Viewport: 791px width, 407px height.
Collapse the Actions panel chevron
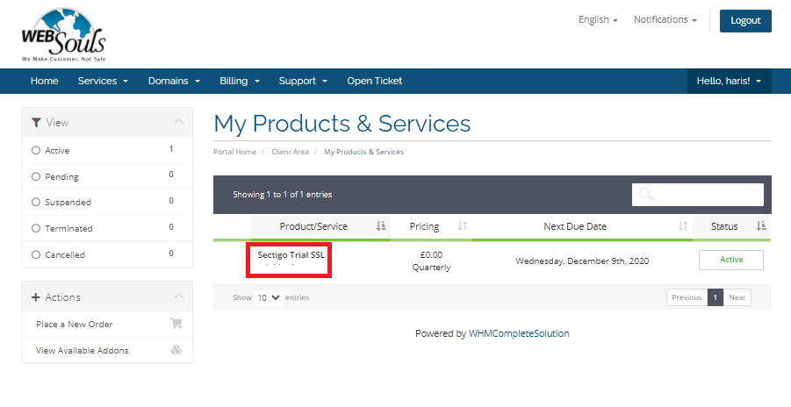point(178,297)
